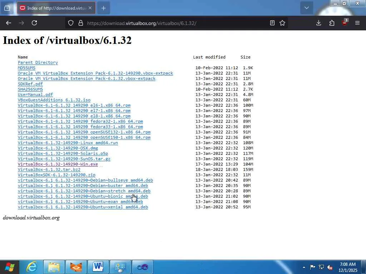Download the fedora33-1.x86_64.rpm package
The image size is (366, 274).
(80, 127)
